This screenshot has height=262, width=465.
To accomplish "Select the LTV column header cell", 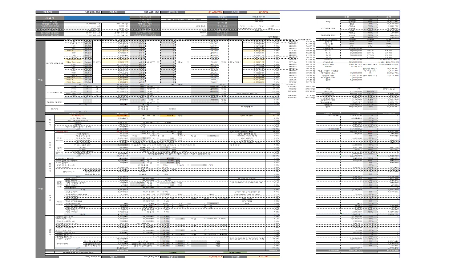I will (370, 46).
